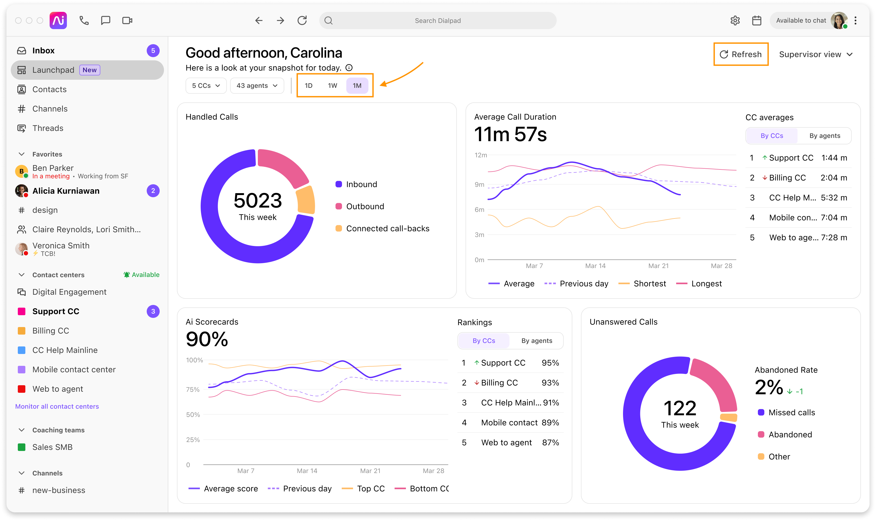Switch CC averages to By CCs
The width and height of the screenshot is (876, 521).
click(772, 136)
